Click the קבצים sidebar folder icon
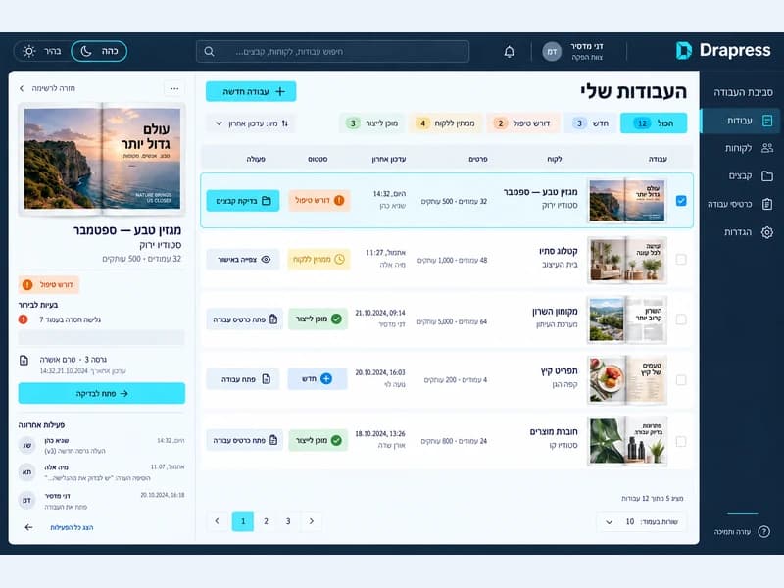 (767, 176)
